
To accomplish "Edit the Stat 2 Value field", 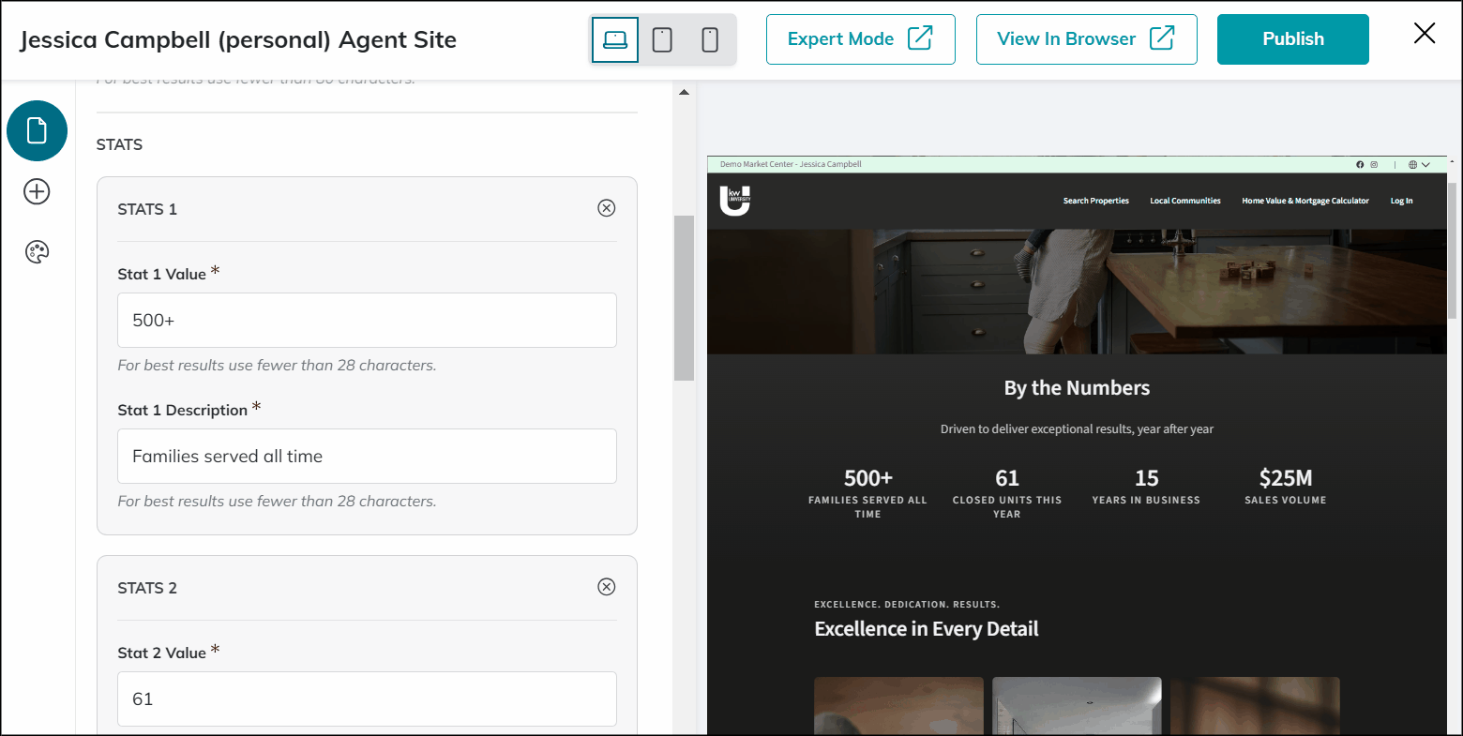I will (367, 698).
